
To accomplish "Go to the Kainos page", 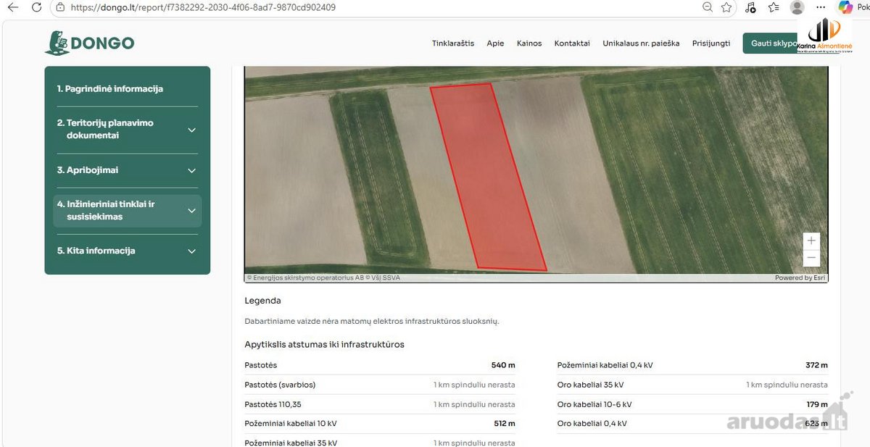I will 529,43.
